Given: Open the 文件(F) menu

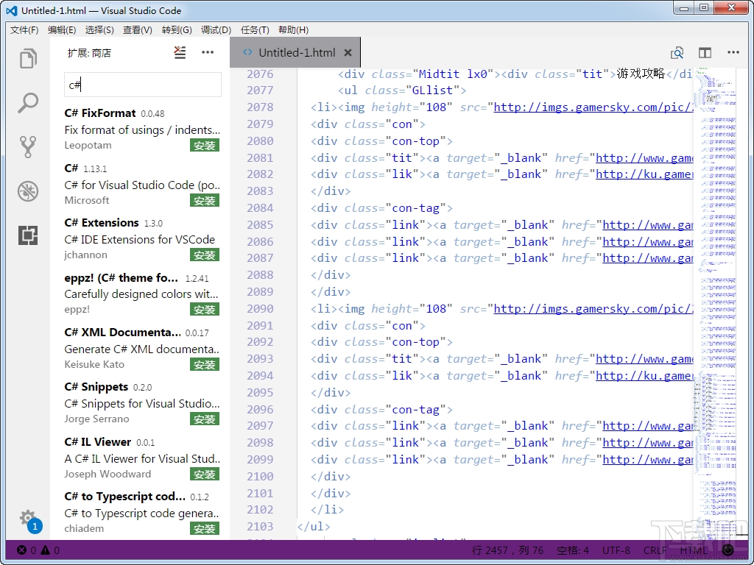Looking at the screenshot, I should 23,29.
